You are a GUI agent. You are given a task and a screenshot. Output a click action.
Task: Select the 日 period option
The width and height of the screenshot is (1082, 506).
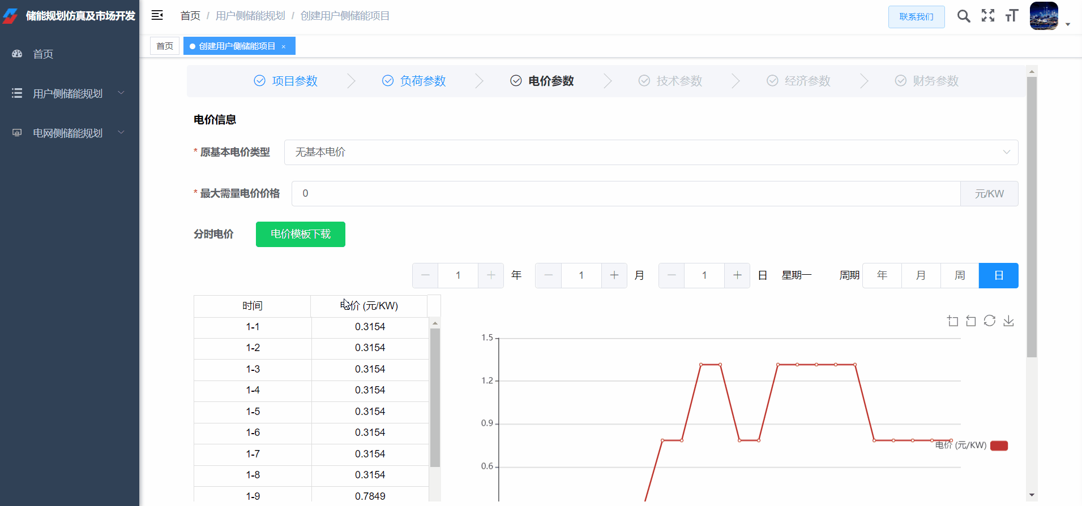pyautogui.click(x=998, y=275)
